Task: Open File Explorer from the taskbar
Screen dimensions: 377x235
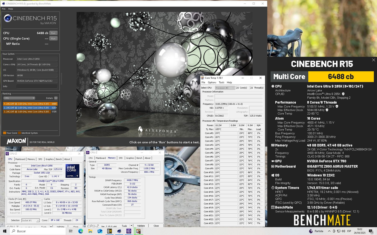Action: pos(90,231)
